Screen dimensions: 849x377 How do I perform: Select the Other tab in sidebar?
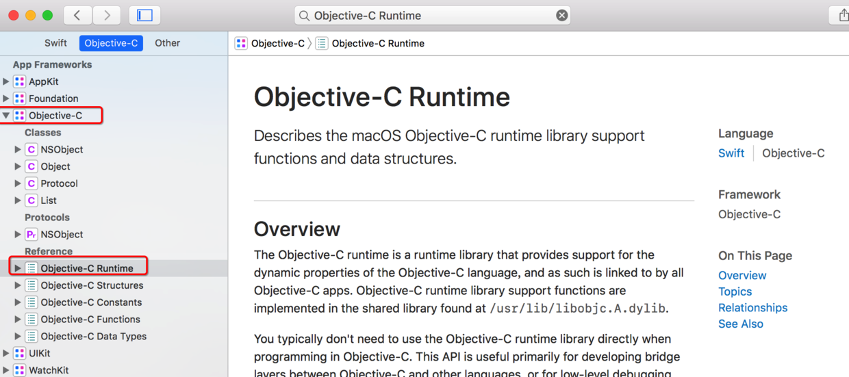tap(167, 43)
